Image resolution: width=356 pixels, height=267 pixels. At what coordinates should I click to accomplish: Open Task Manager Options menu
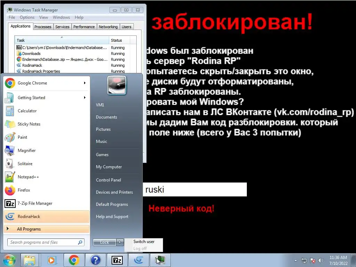pyautogui.click(x=27, y=17)
